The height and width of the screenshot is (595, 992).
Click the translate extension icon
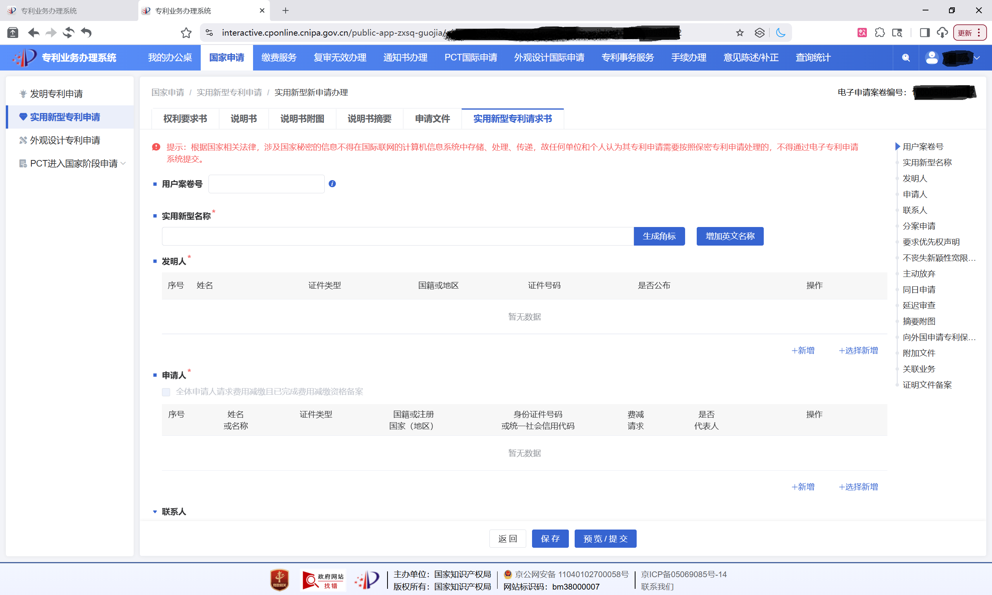pyautogui.click(x=862, y=33)
